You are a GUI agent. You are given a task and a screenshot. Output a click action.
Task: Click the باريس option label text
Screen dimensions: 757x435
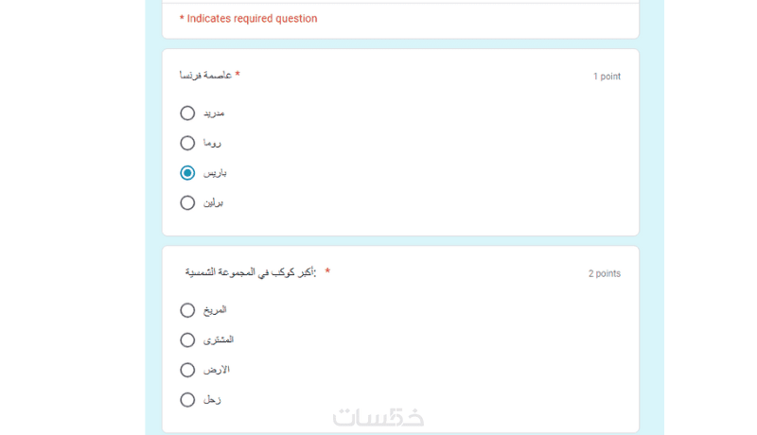[x=215, y=173]
